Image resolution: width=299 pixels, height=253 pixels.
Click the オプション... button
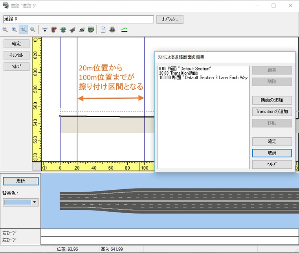point(170,19)
